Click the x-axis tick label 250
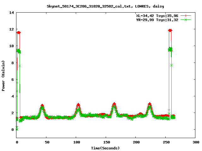 tap(166, 142)
